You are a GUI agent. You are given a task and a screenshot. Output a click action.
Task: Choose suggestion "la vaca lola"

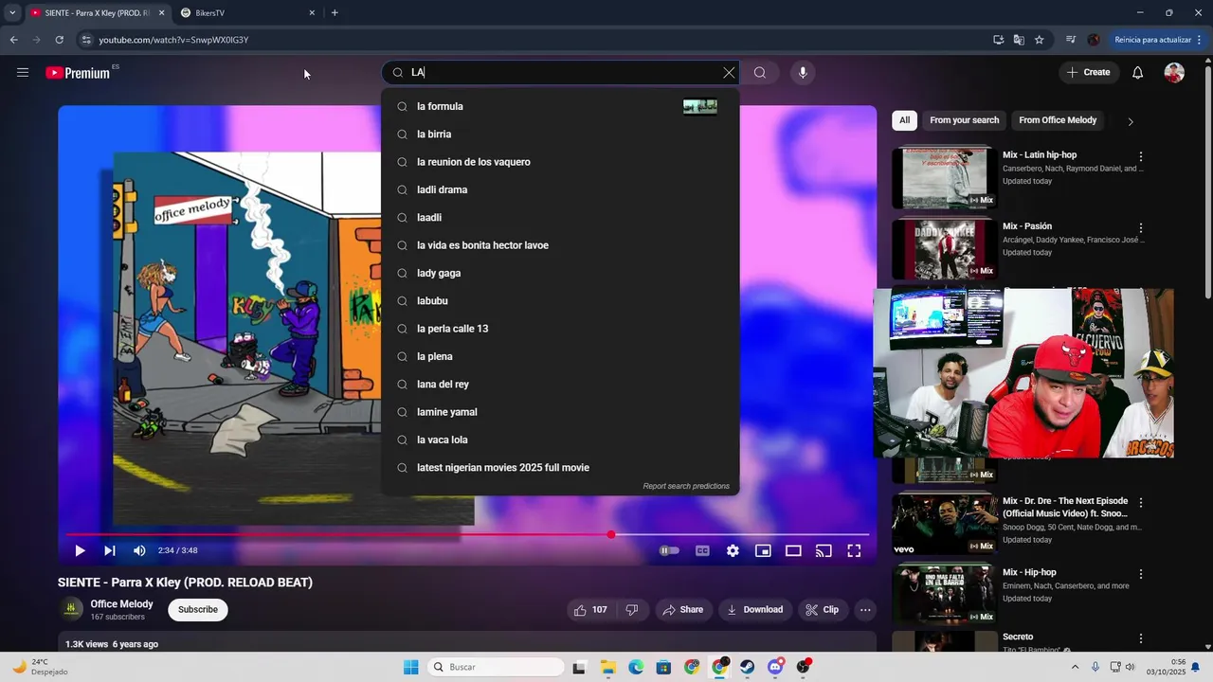[560, 440]
